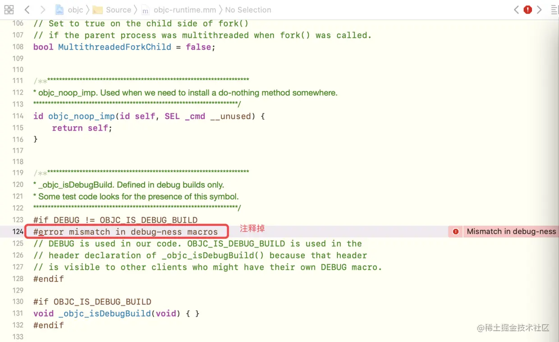Open the Mismatch in debug-ness error annotation
Screen dimensions: 559x342
point(511,232)
